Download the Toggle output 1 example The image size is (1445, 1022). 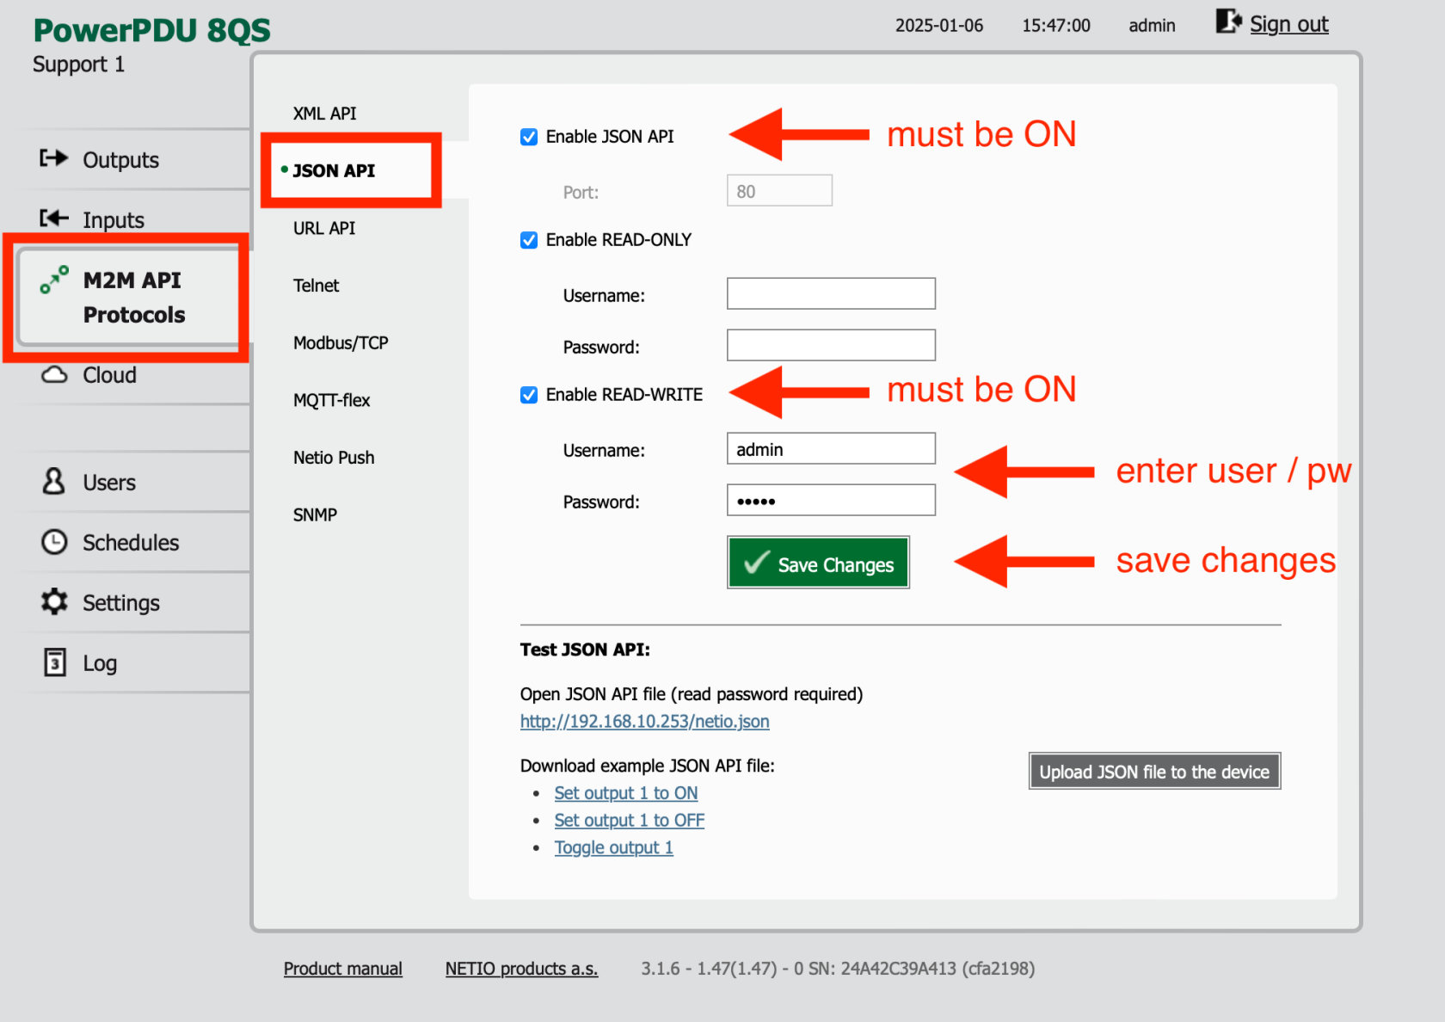pos(614,848)
